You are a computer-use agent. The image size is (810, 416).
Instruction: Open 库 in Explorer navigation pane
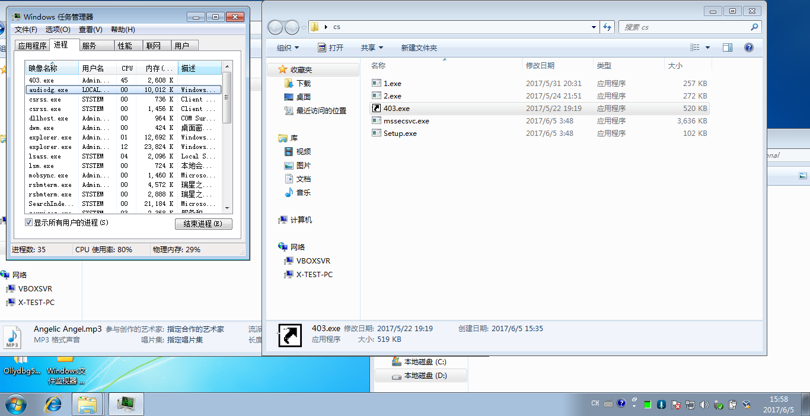pyautogui.click(x=294, y=138)
